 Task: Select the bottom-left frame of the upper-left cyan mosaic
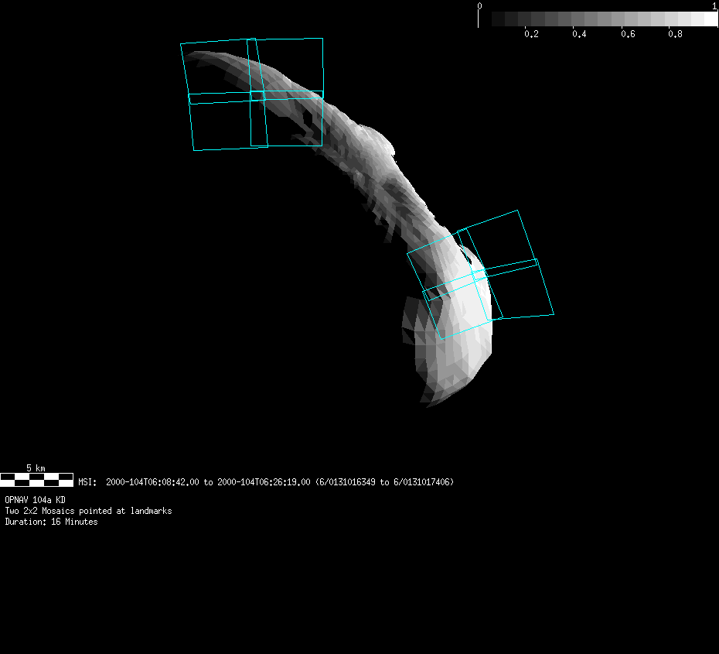[228, 124]
